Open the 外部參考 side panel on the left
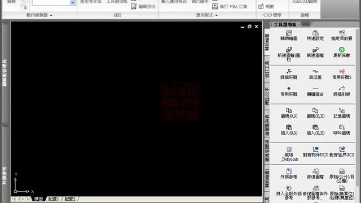The width and height of the screenshot is (361, 203). click(5, 175)
